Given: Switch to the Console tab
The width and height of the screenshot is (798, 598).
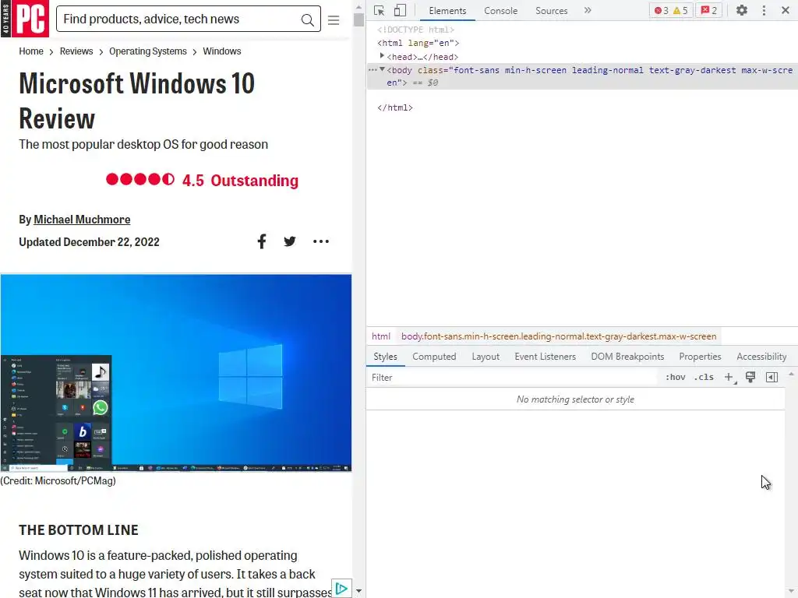Looking at the screenshot, I should click(501, 11).
